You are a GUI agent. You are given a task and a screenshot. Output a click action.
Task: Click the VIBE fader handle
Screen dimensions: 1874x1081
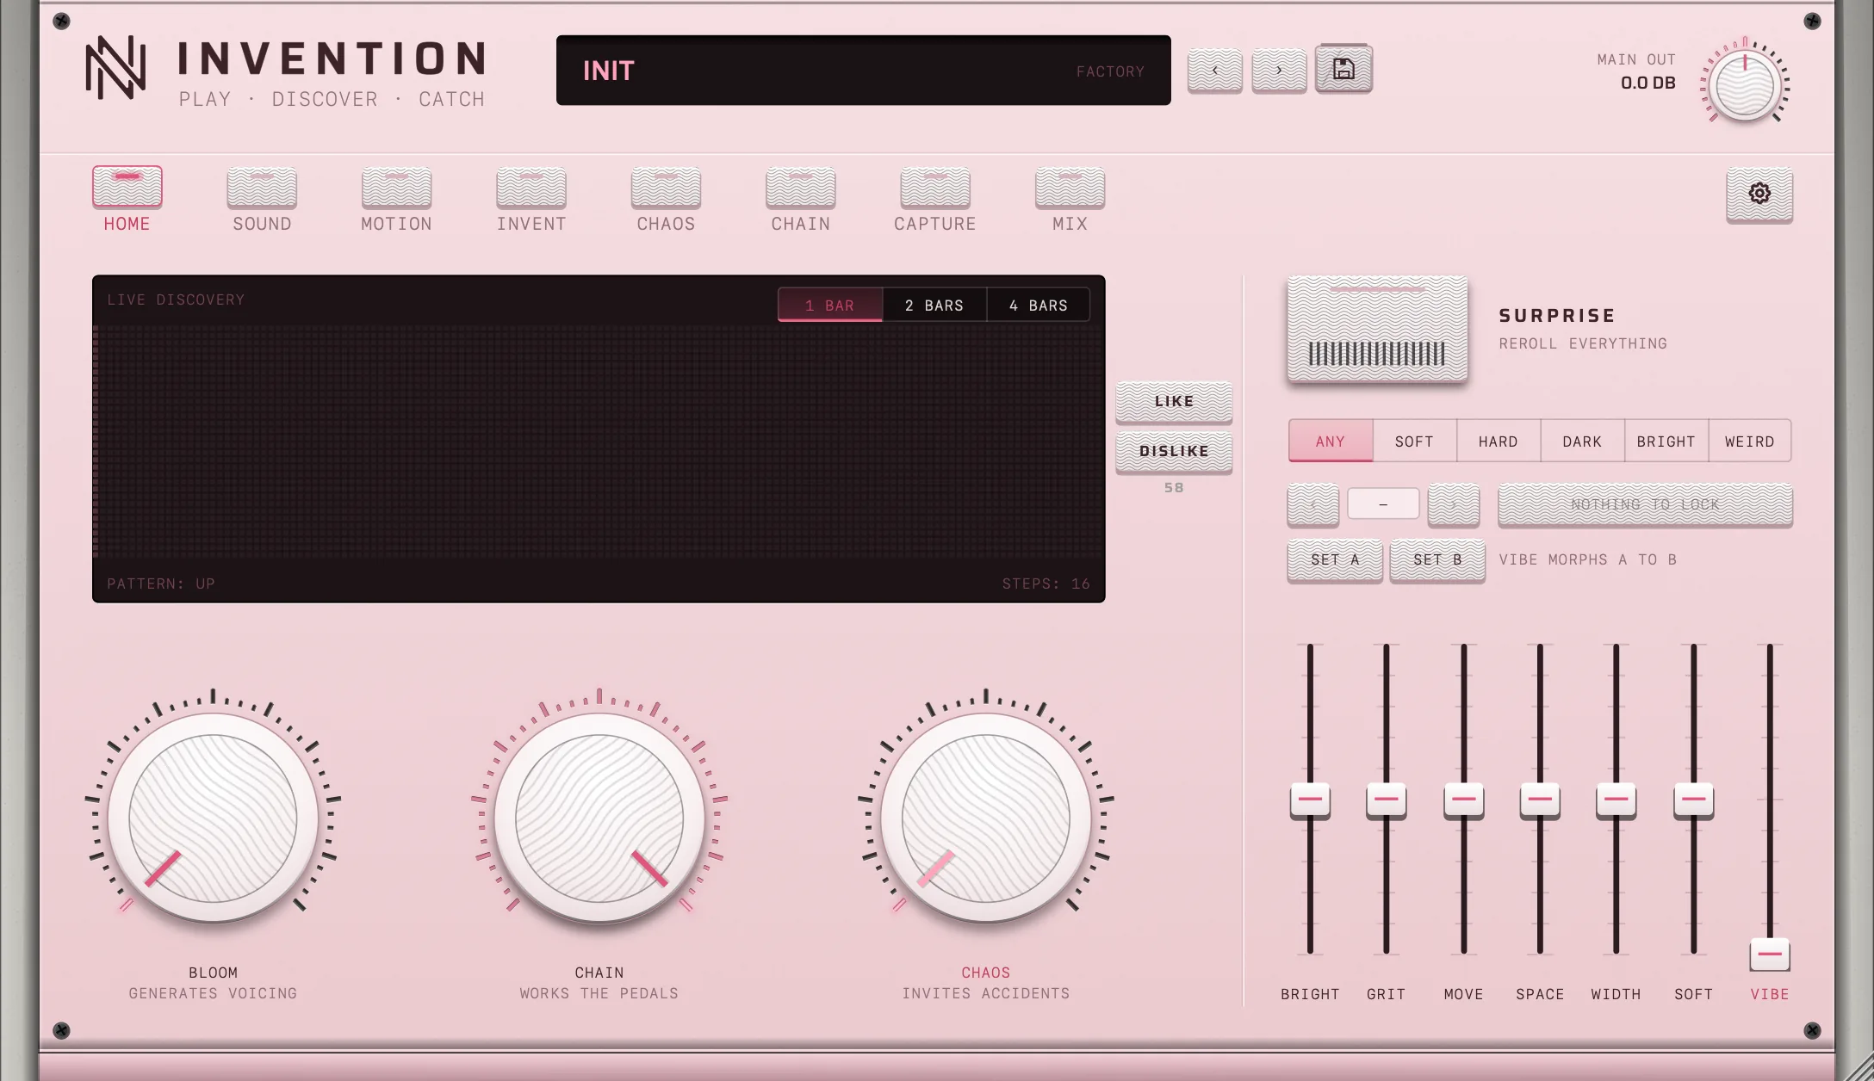pos(1770,954)
